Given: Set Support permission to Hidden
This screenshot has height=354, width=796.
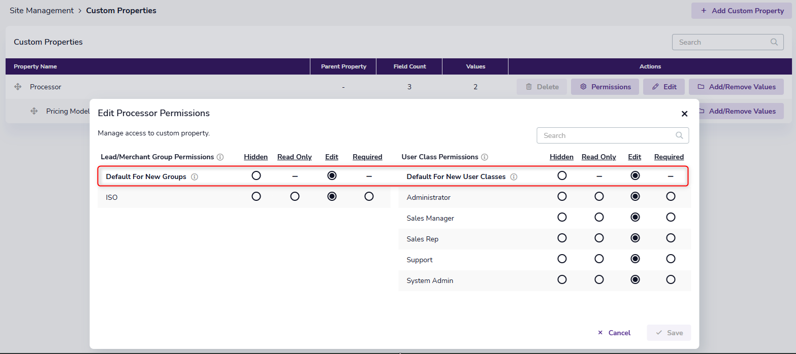Looking at the screenshot, I should coord(562,259).
